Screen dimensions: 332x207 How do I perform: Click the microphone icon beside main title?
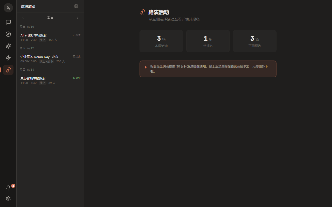tap(142, 12)
